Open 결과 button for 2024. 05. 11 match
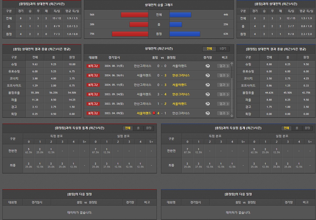The width and height of the screenshot is (316, 220). (x=223, y=85)
